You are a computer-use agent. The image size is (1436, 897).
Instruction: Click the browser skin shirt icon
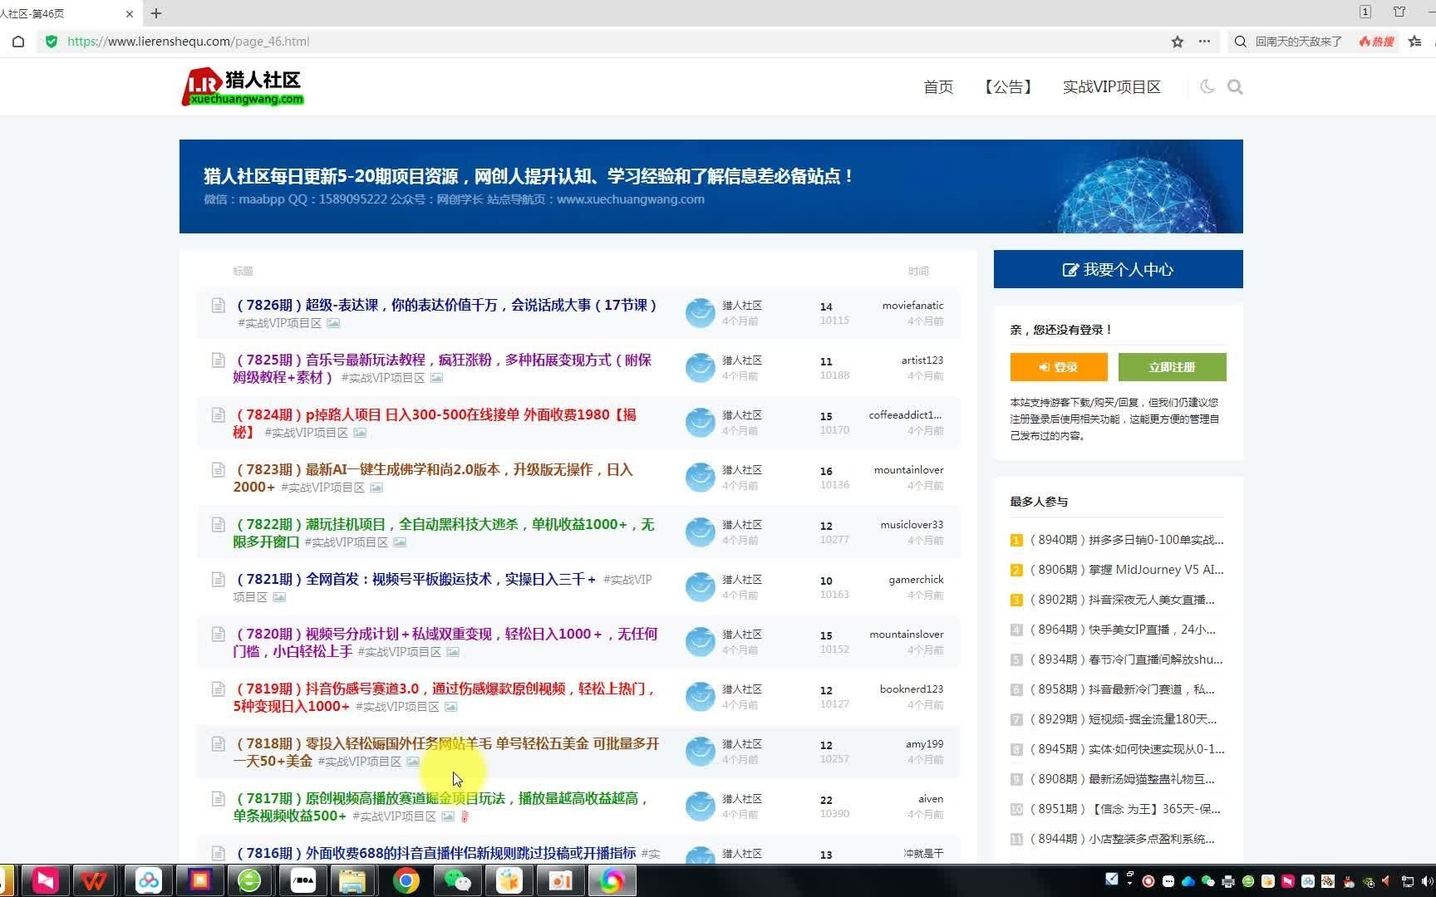[1399, 12]
